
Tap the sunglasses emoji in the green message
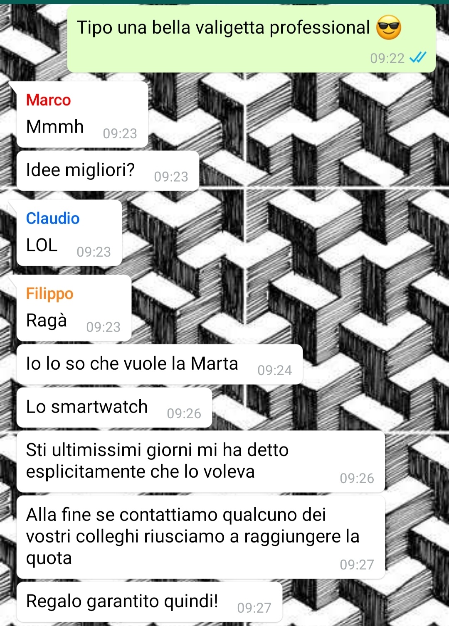[388, 27]
